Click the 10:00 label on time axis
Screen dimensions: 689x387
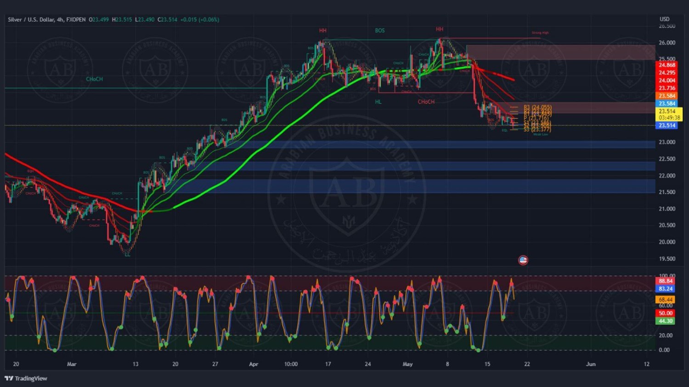click(x=291, y=364)
